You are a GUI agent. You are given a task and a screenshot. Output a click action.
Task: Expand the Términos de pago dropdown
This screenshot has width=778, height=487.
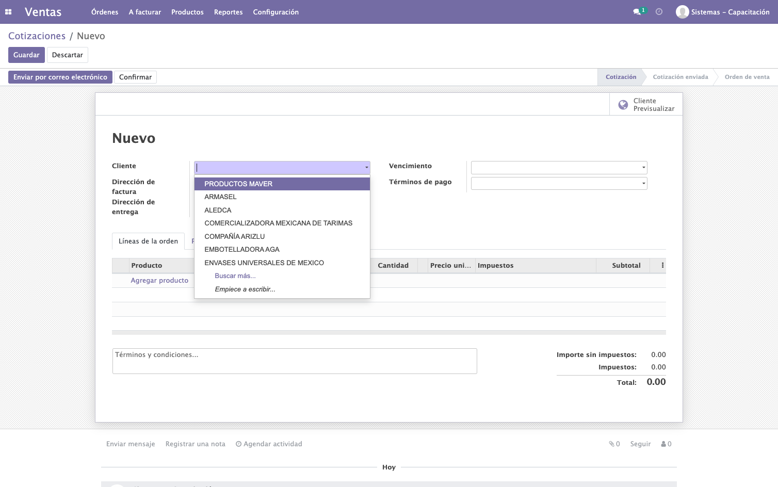[643, 183]
